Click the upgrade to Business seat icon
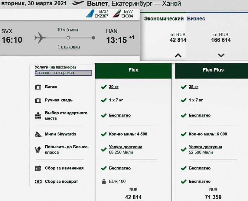This screenshot has height=201, width=248. pyautogui.click(x=38, y=149)
